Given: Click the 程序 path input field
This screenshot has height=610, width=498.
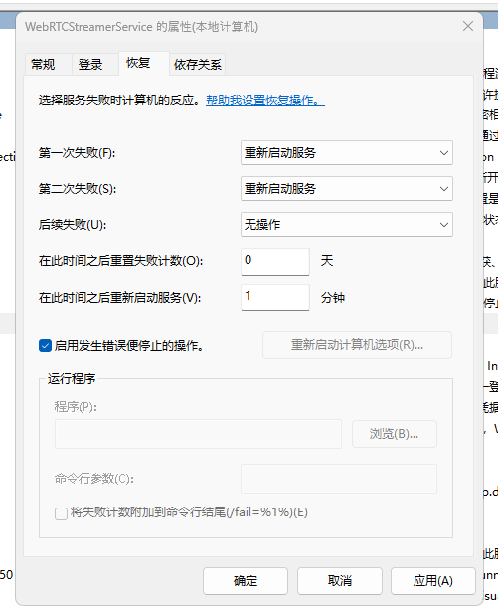Looking at the screenshot, I should tap(198, 434).
